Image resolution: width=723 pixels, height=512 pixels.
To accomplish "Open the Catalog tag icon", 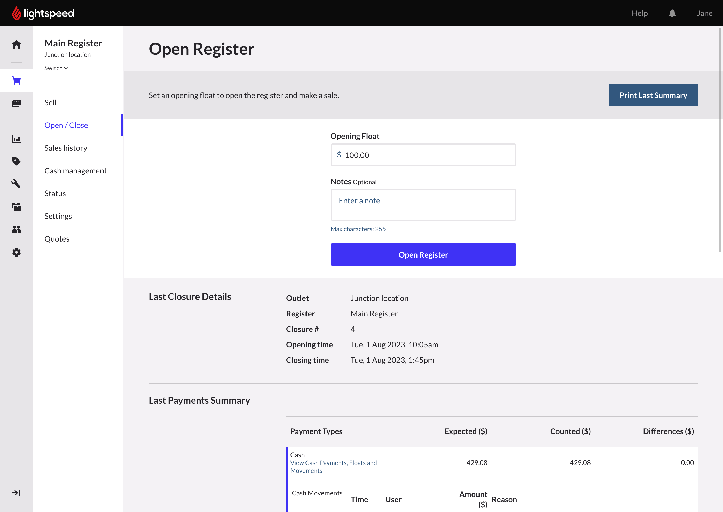I will pyautogui.click(x=17, y=161).
